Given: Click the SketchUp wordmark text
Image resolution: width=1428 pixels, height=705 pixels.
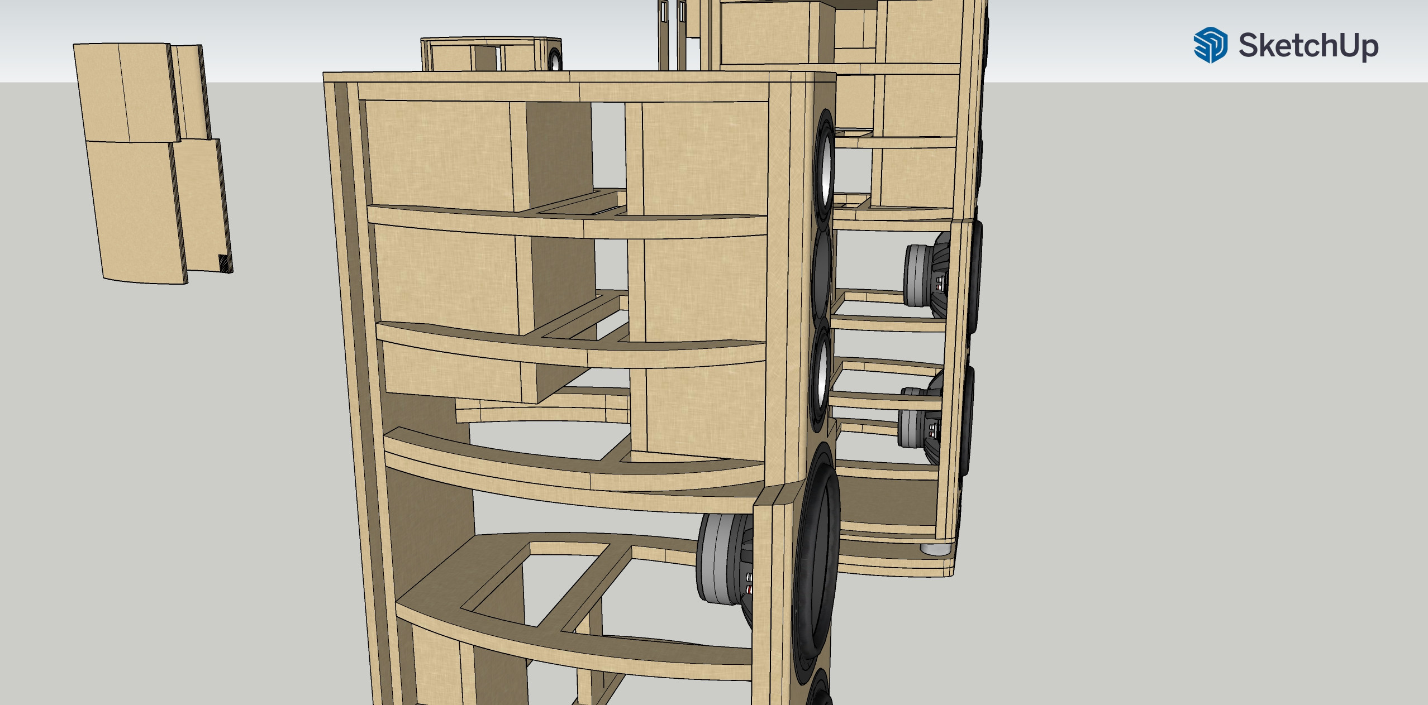Looking at the screenshot, I should [1308, 45].
